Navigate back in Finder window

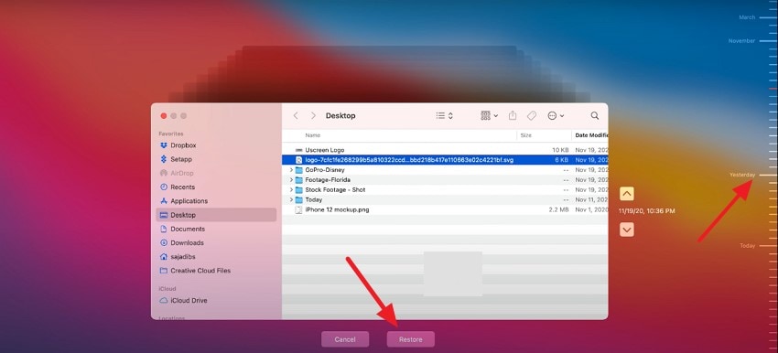pyautogui.click(x=296, y=115)
